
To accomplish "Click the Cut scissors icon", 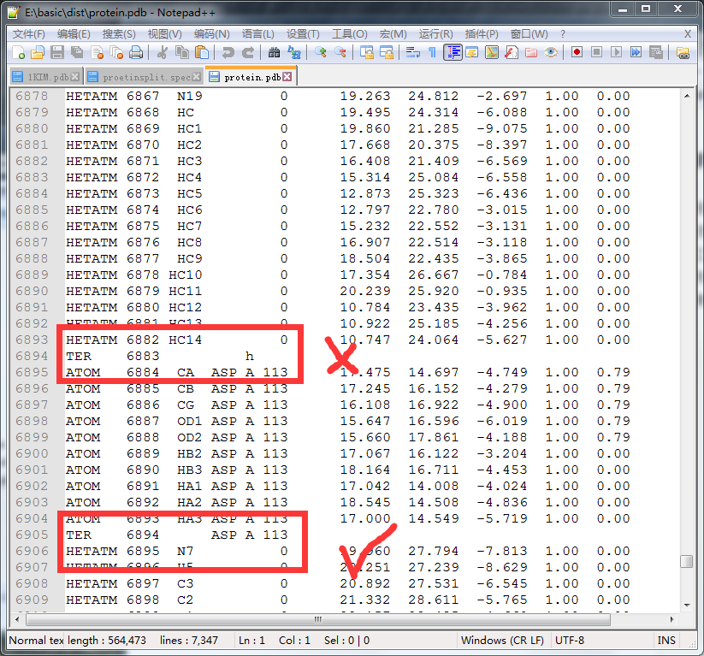I will pos(162,53).
